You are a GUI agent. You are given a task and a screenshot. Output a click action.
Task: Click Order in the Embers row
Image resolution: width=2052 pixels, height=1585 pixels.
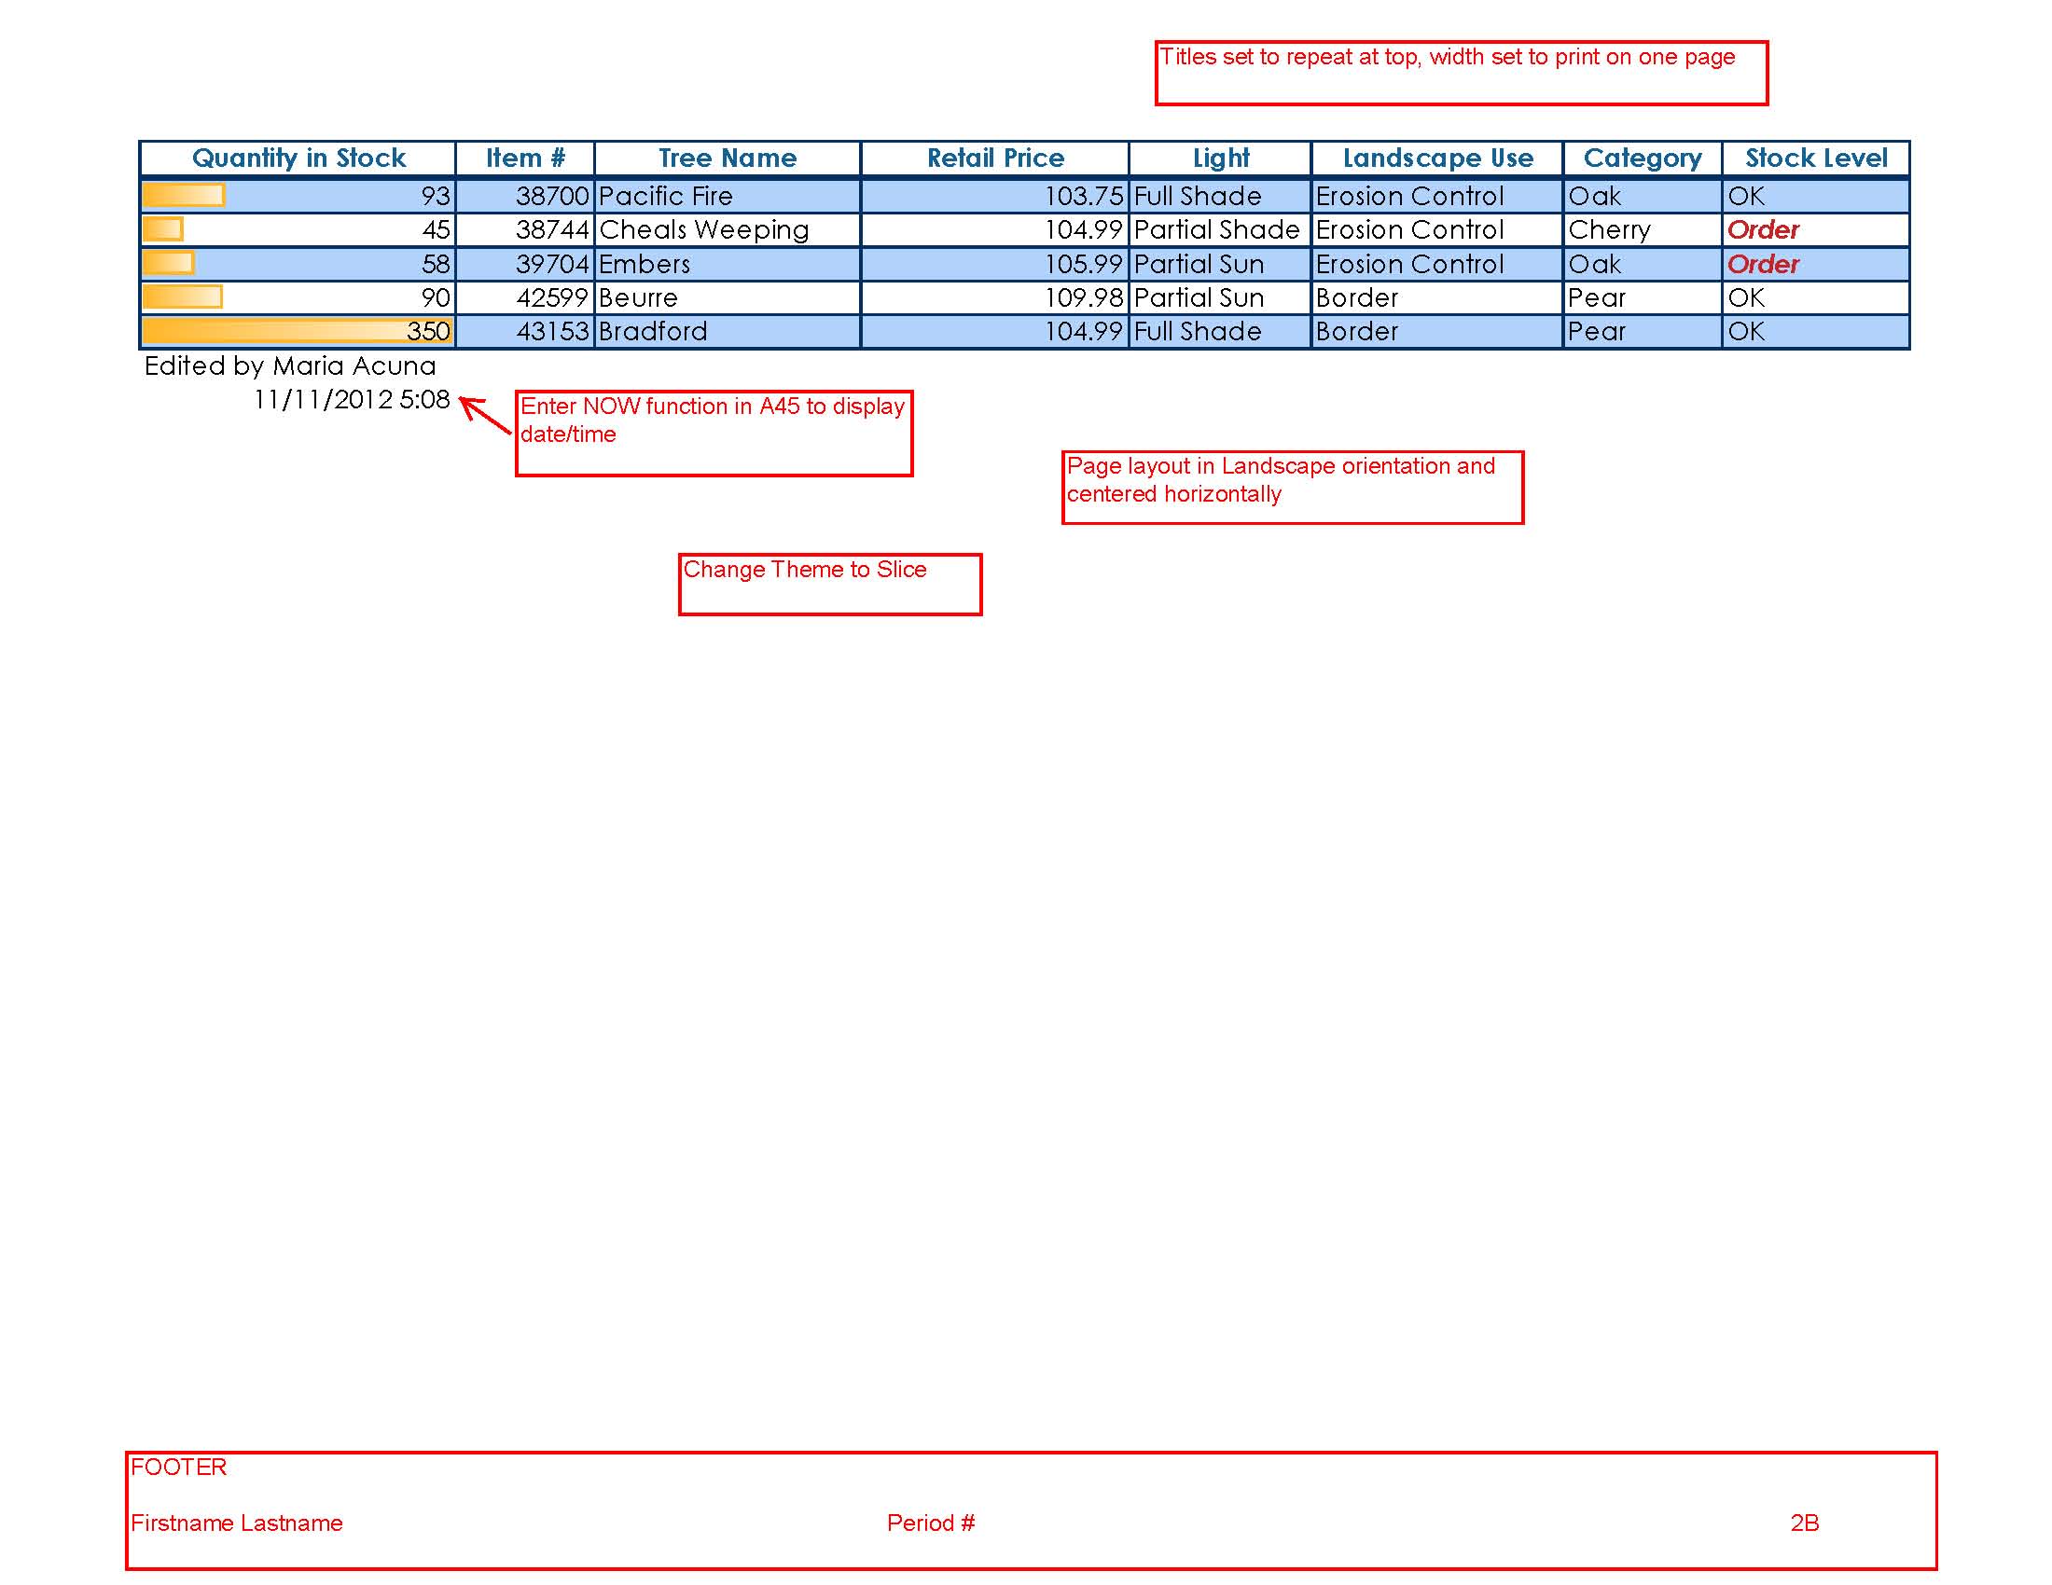pyautogui.click(x=1816, y=264)
